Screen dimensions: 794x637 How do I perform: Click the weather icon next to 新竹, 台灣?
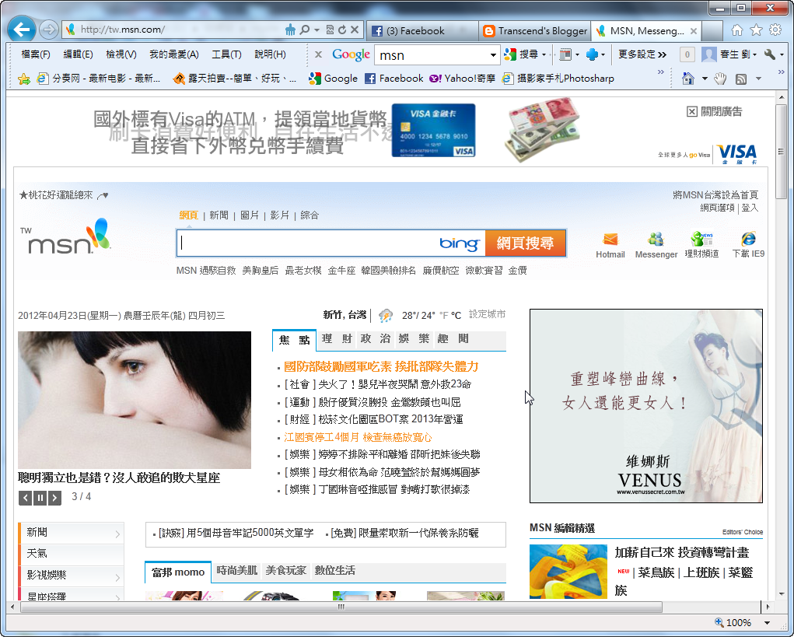[x=386, y=316]
